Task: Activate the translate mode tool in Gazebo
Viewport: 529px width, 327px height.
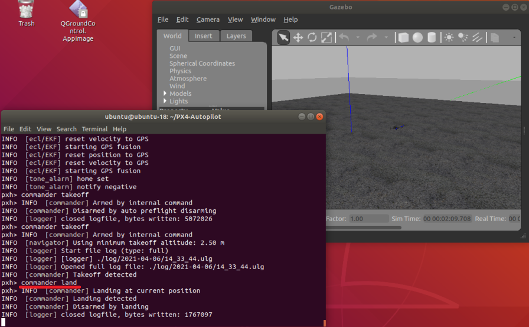Action: (298, 37)
